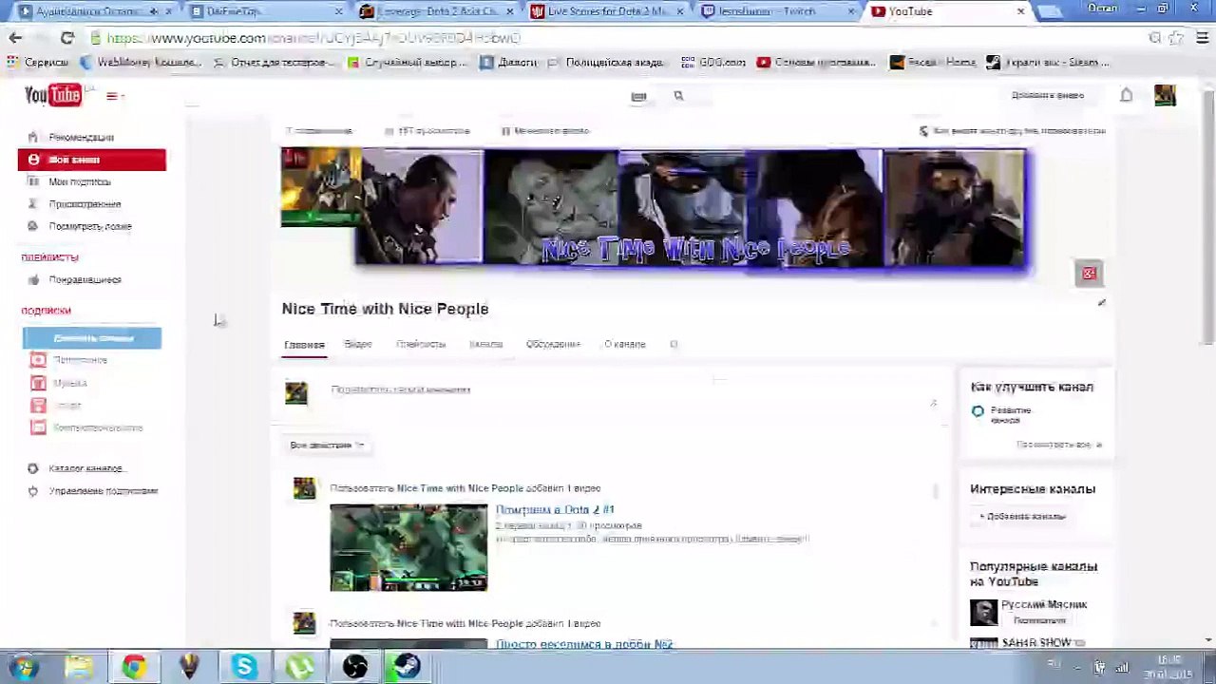The image size is (1216, 684).
Task: Open uTorrent from the taskbar
Action: point(299,667)
